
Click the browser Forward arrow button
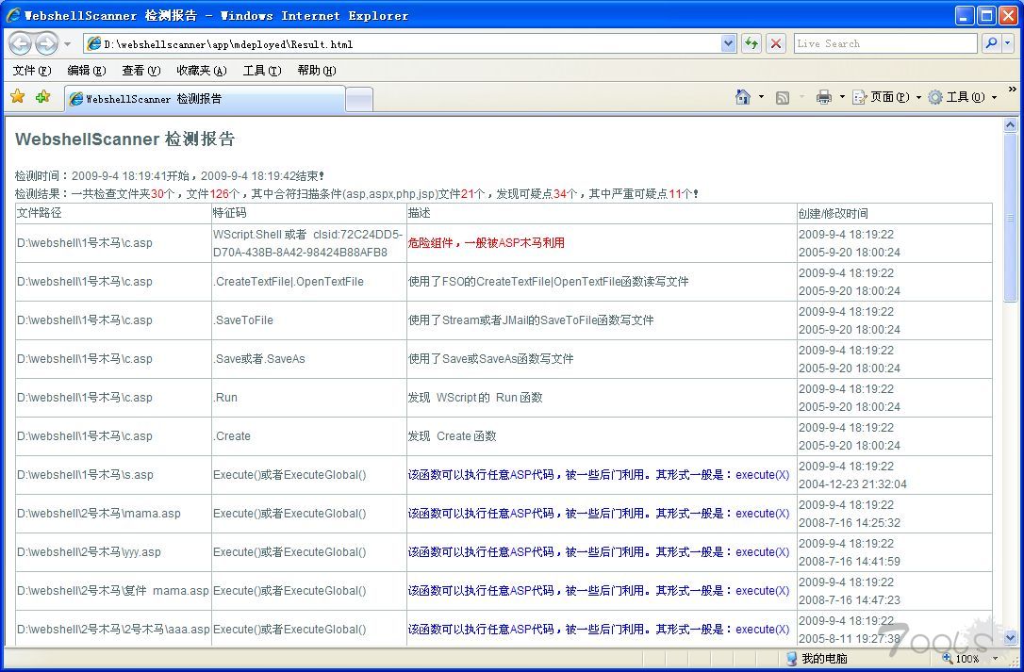(x=46, y=43)
